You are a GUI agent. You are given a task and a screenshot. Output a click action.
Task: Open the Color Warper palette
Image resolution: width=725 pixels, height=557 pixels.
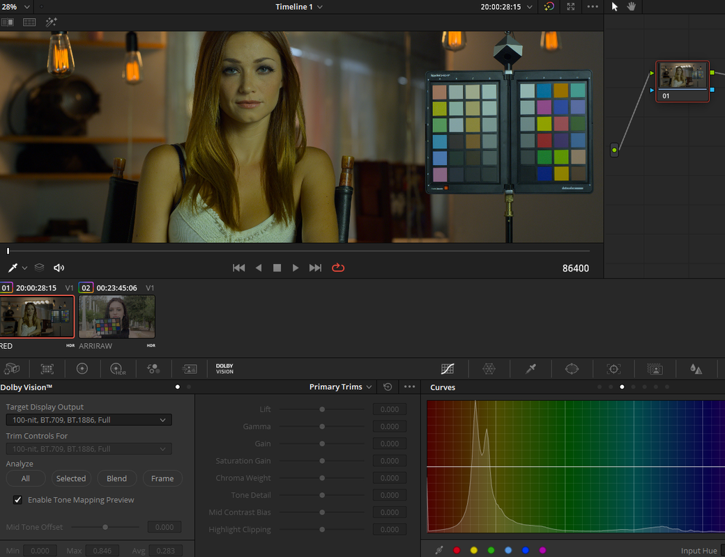489,368
